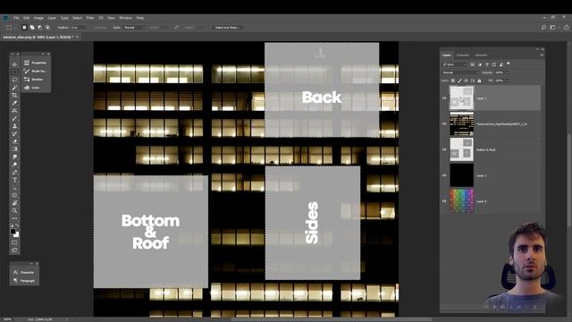Click the search icon in options bar
The image size is (572, 322).
coord(543,28)
